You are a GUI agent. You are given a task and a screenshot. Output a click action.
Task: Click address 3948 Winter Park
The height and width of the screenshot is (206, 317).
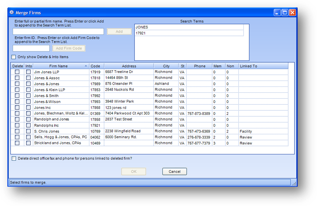(119, 101)
